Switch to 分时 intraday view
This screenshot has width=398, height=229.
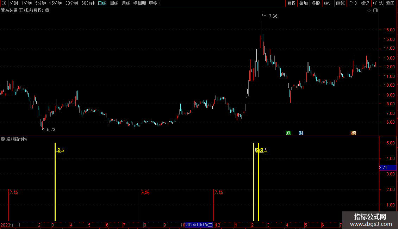click(x=14, y=3)
